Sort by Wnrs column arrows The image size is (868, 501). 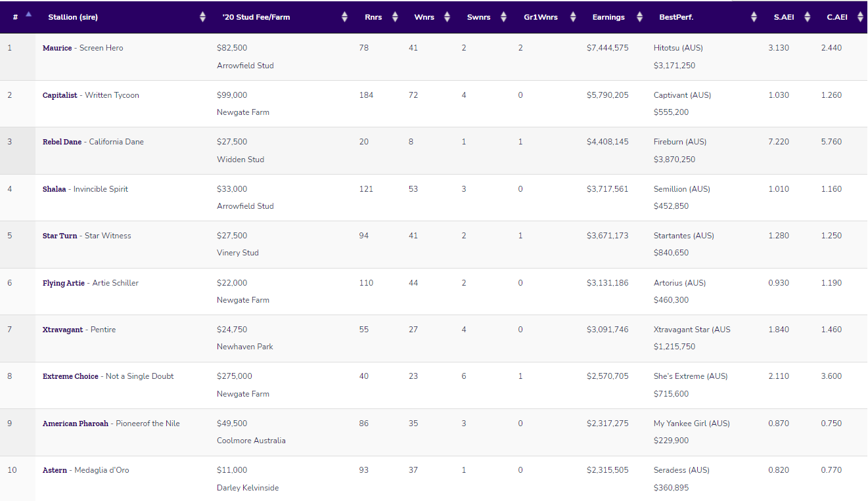(447, 17)
